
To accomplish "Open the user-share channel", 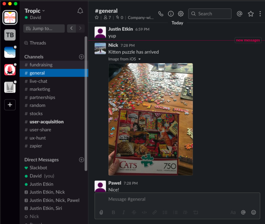I will click(54, 130).
